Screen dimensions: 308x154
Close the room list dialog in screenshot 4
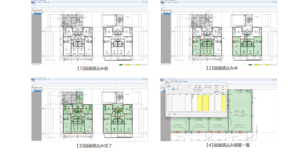[x=225, y=83]
